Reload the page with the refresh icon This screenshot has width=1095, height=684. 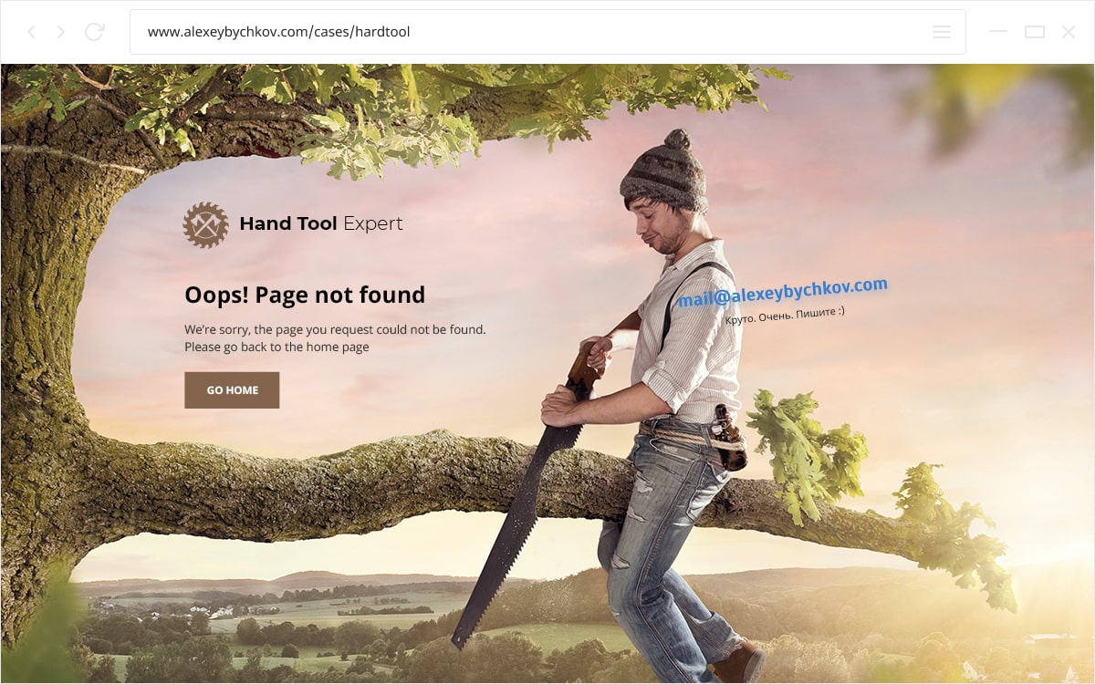pyautogui.click(x=94, y=32)
